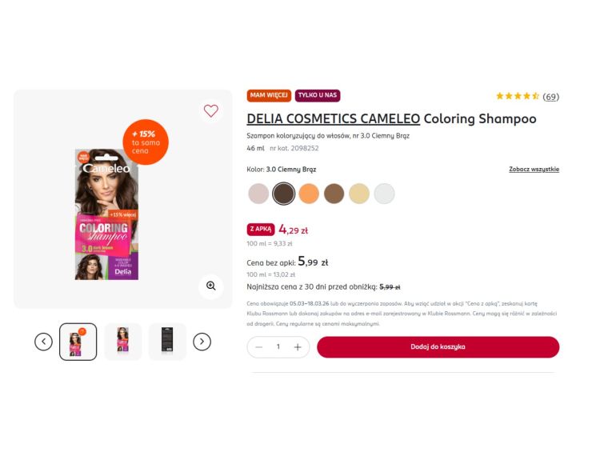This screenshot has height=456, width=608.
Task: Add product to favorites with heart icon
Action: [211, 111]
